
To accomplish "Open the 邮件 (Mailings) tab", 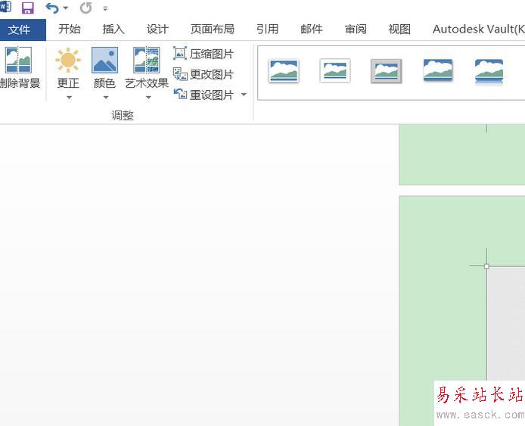I will point(312,30).
